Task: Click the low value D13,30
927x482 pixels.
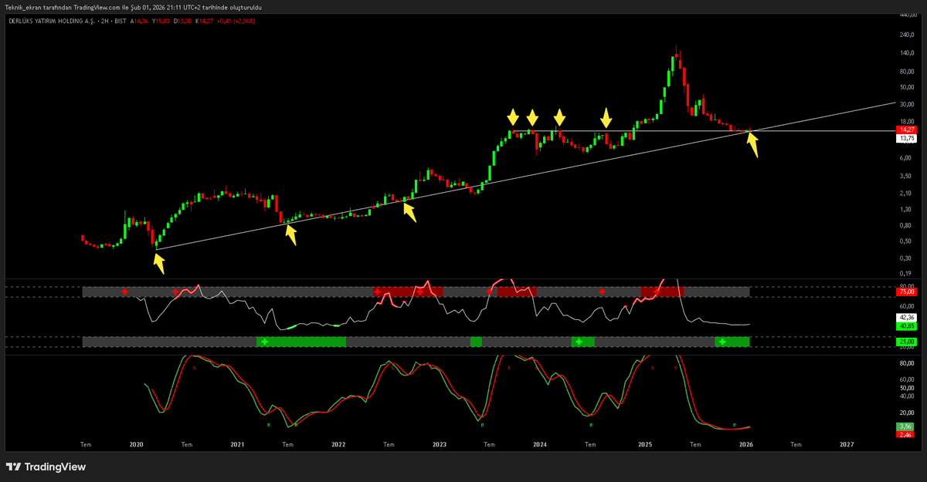Action: point(184,21)
